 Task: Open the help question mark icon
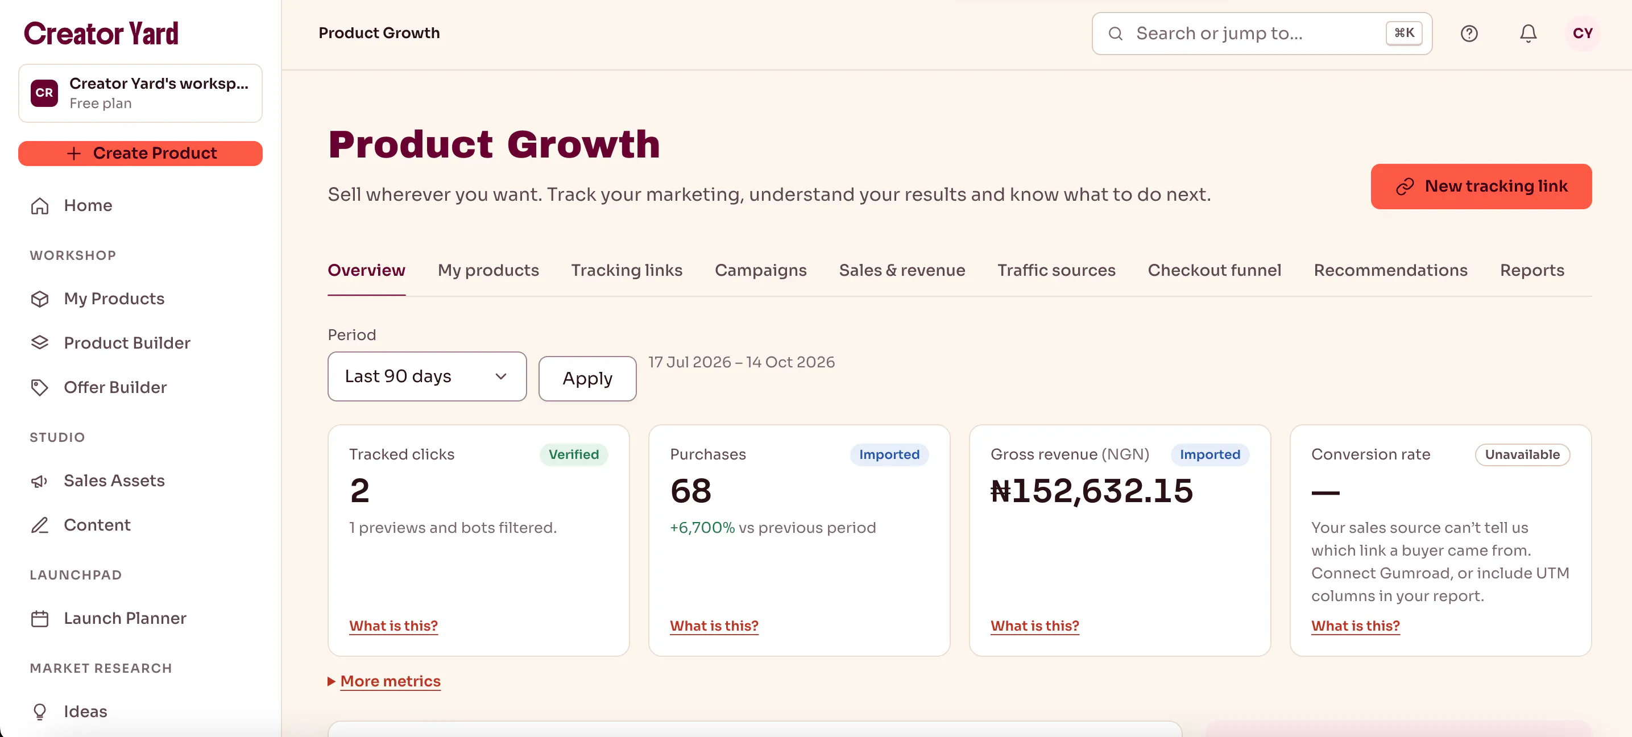pyautogui.click(x=1469, y=34)
